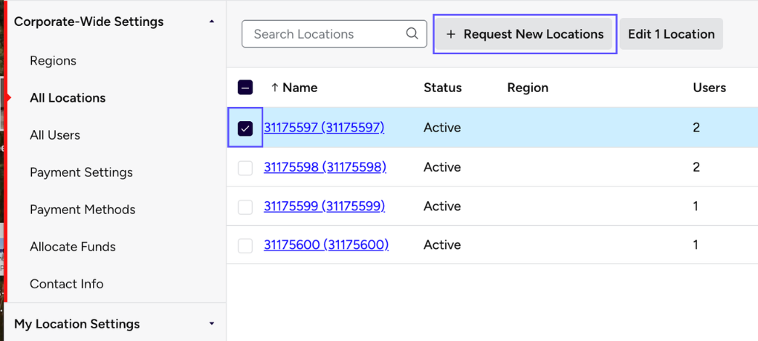Expand the My Location Settings section
Image resolution: width=758 pixels, height=341 pixels.
pos(211,324)
